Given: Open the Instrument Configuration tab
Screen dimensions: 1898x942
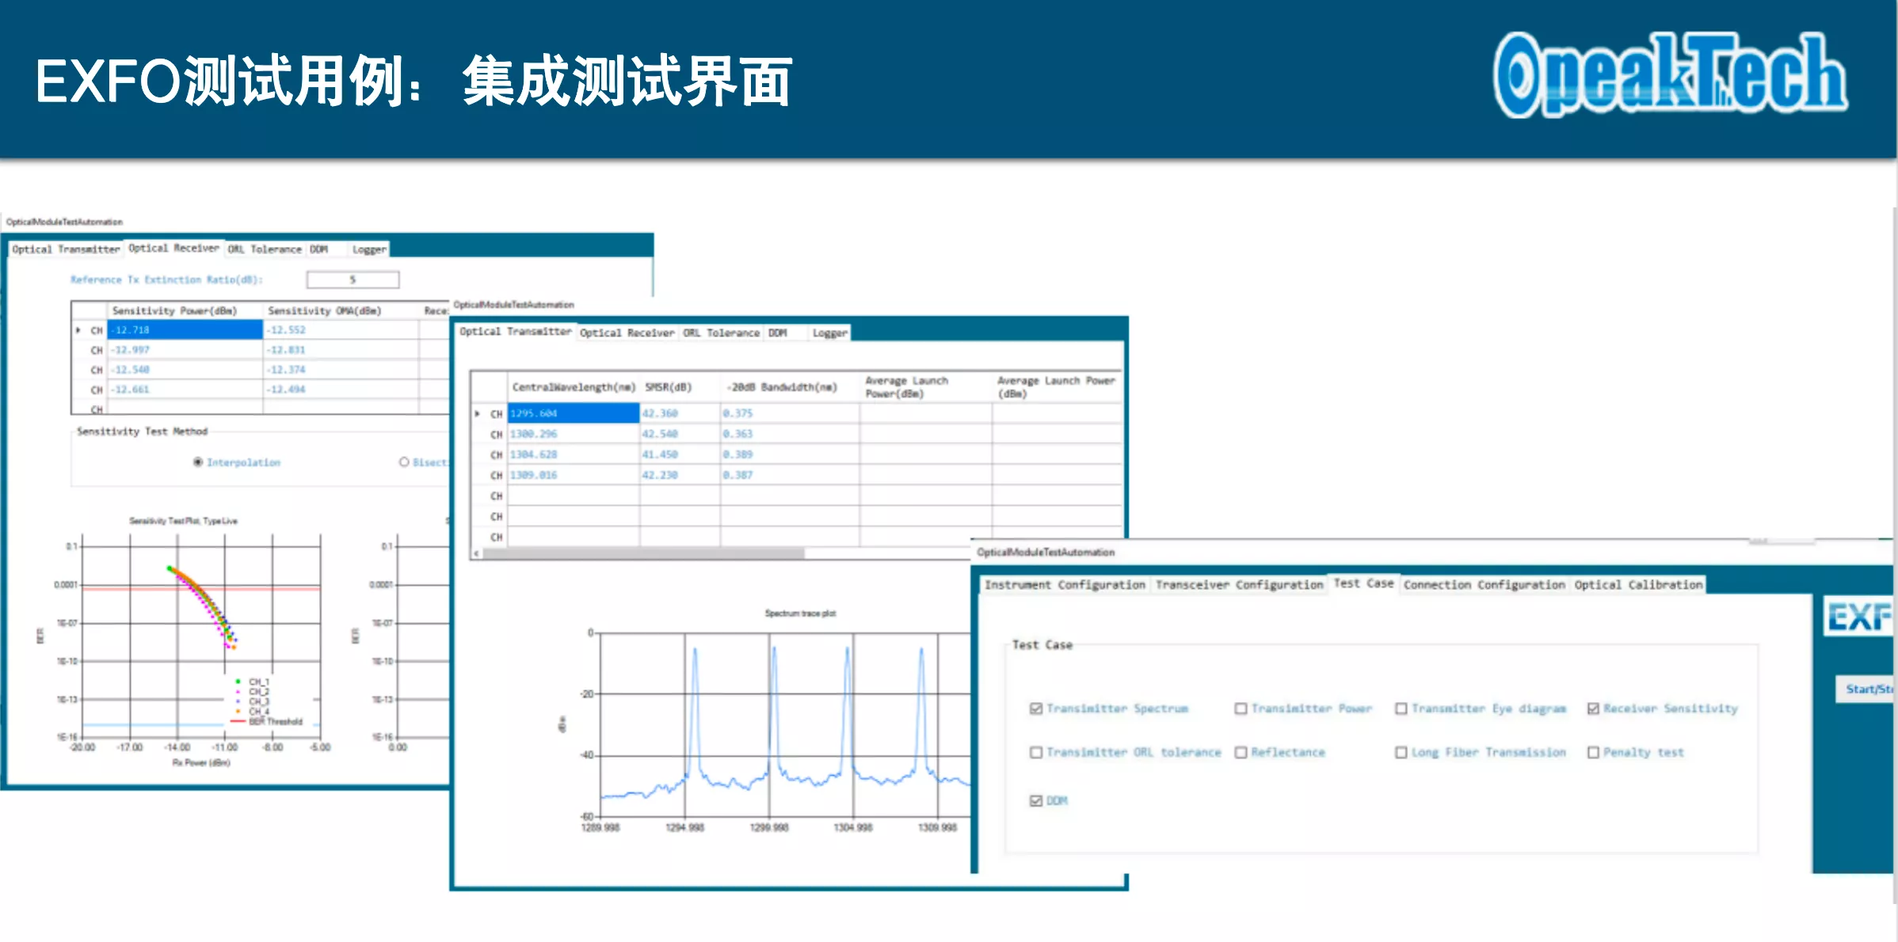Looking at the screenshot, I should tap(1065, 585).
